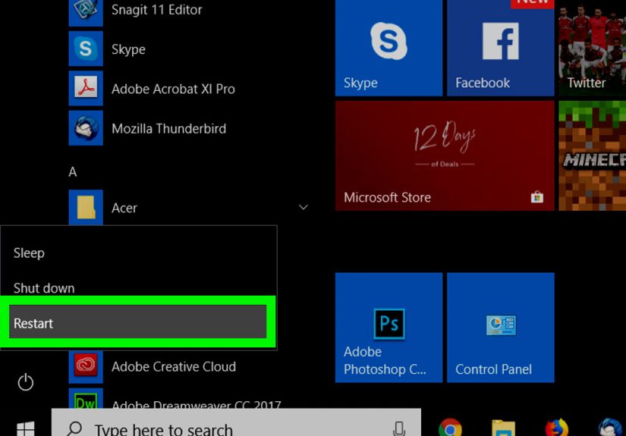Open Adobe Creative Cloud icon
This screenshot has height=436, width=626.
coord(86,365)
